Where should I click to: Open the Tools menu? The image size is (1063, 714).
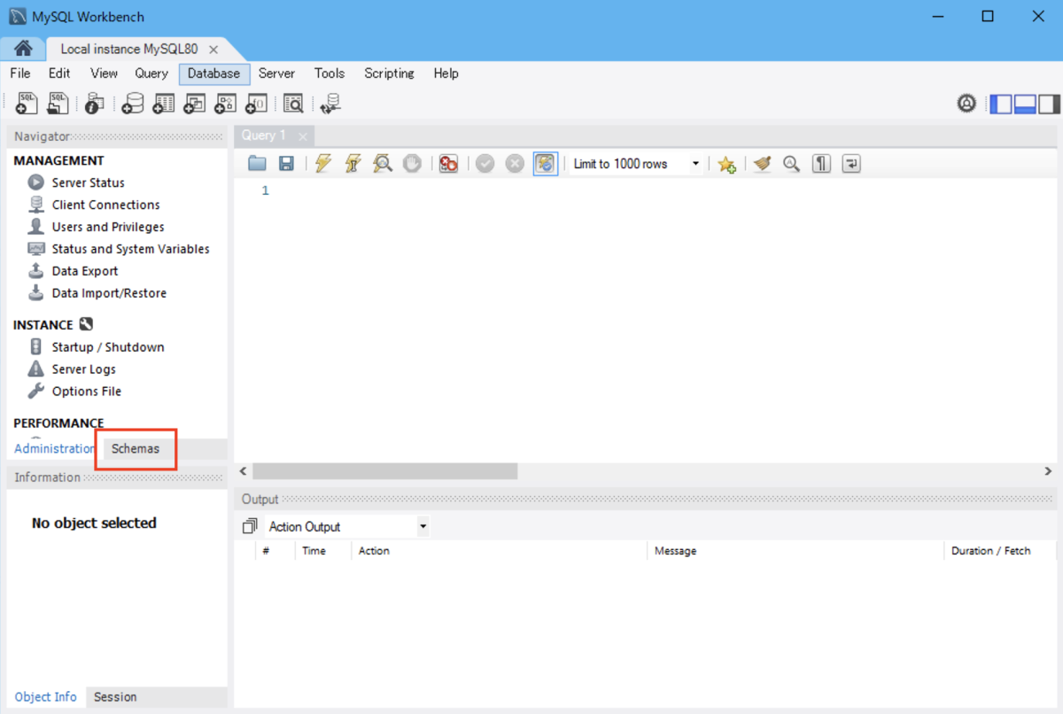[x=330, y=74]
